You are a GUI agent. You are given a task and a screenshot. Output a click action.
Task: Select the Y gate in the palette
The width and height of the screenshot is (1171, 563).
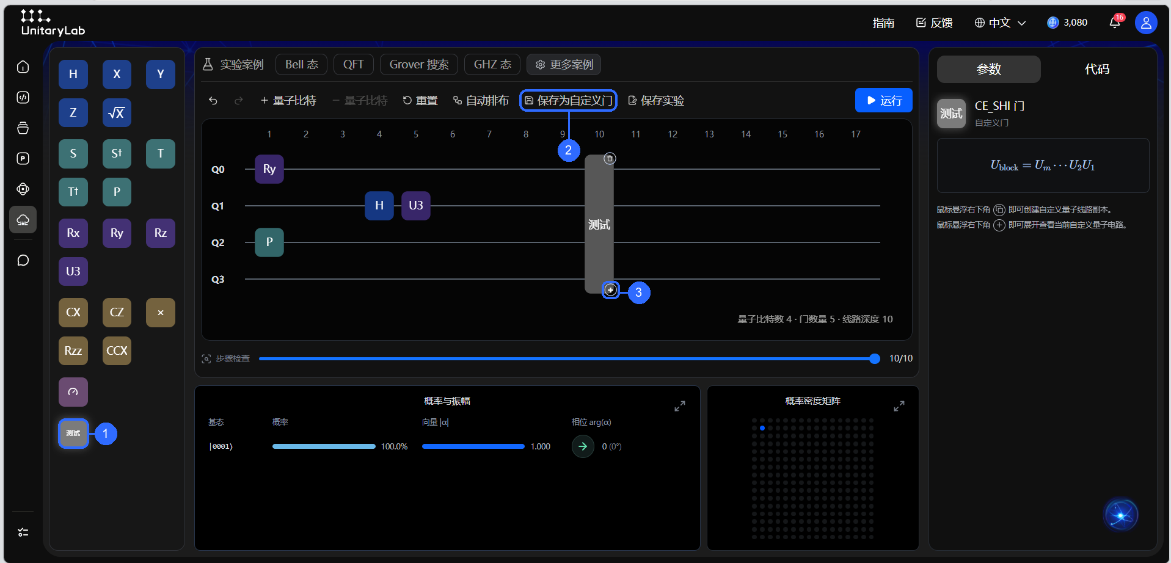click(161, 74)
